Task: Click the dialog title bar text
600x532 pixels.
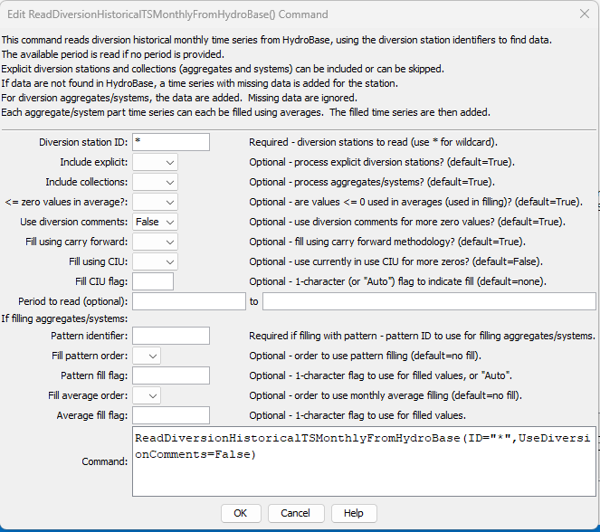Action: [x=167, y=14]
